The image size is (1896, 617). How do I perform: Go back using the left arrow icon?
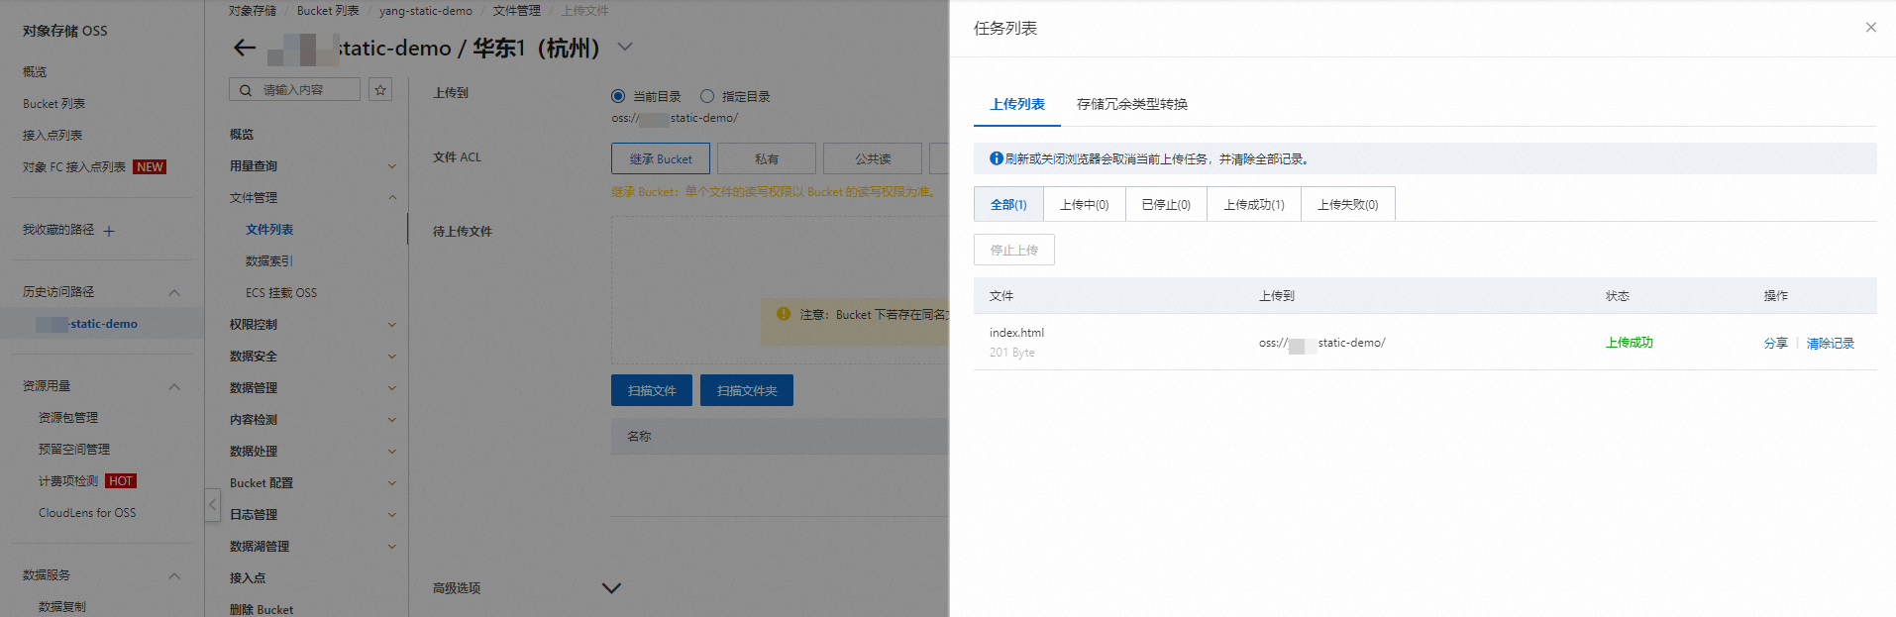[x=245, y=48]
